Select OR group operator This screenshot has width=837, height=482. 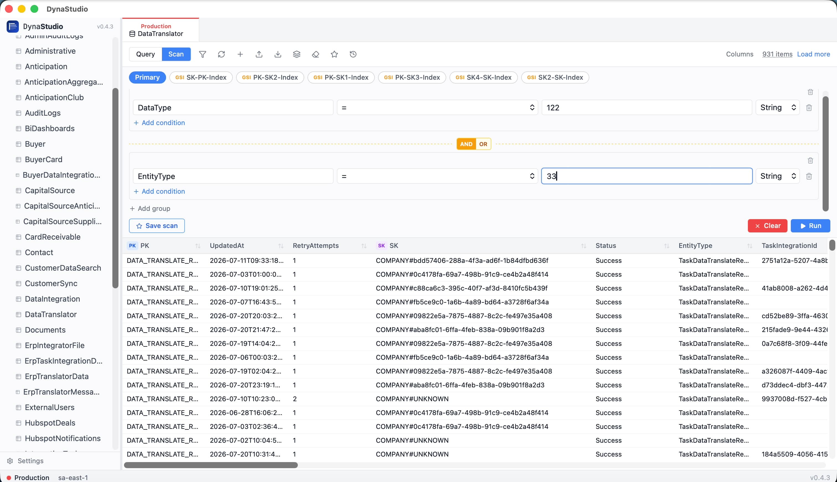coord(483,144)
